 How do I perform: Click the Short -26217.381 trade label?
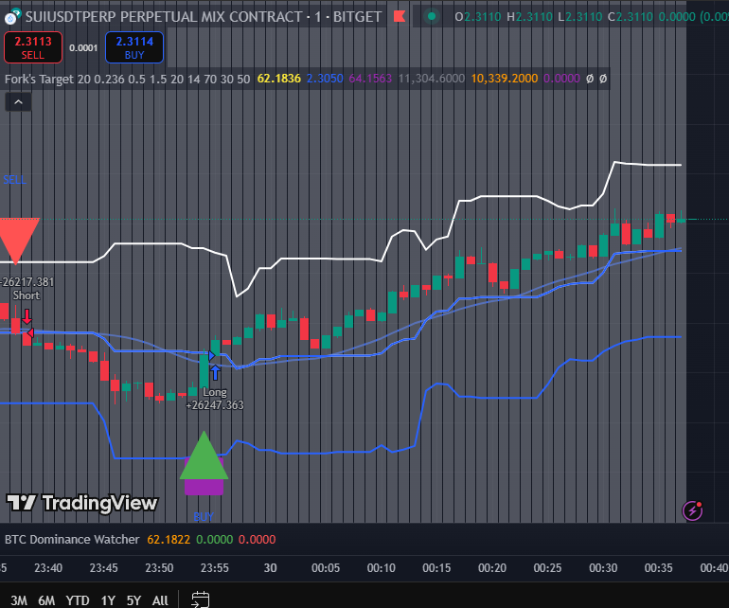coord(27,289)
